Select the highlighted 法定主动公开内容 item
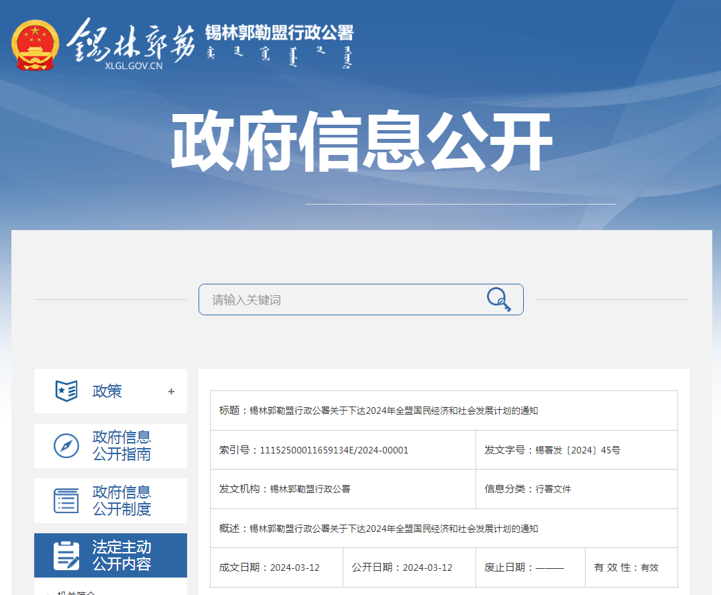The height and width of the screenshot is (595, 721). point(121,555)
